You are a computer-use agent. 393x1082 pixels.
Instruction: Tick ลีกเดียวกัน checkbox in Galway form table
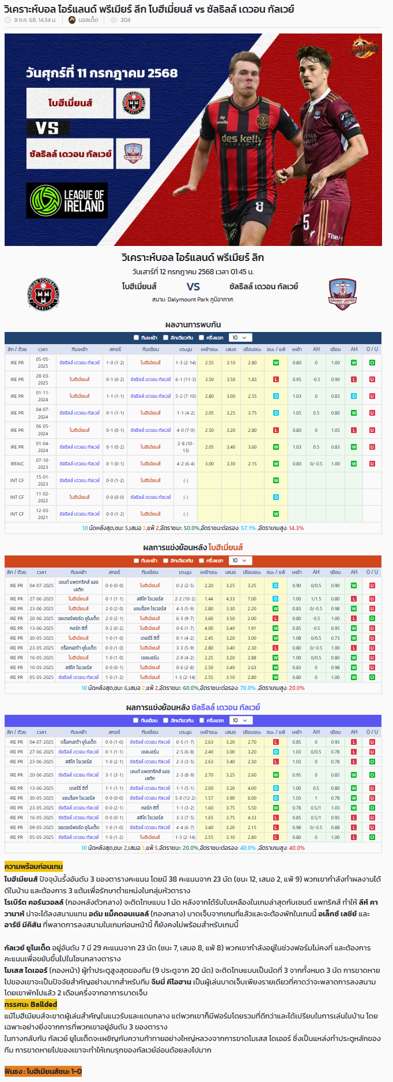point(166,721)
